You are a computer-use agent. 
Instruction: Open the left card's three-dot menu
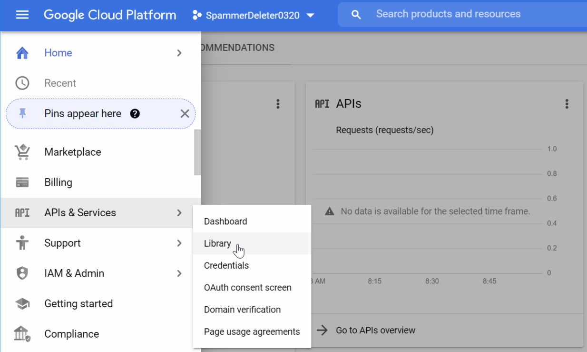[x=278, y=104]
